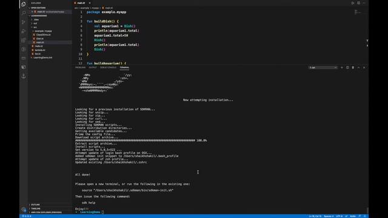This screenshot has height=218, width=388.
Task: Expand the out folder
Action: point(35,24)
